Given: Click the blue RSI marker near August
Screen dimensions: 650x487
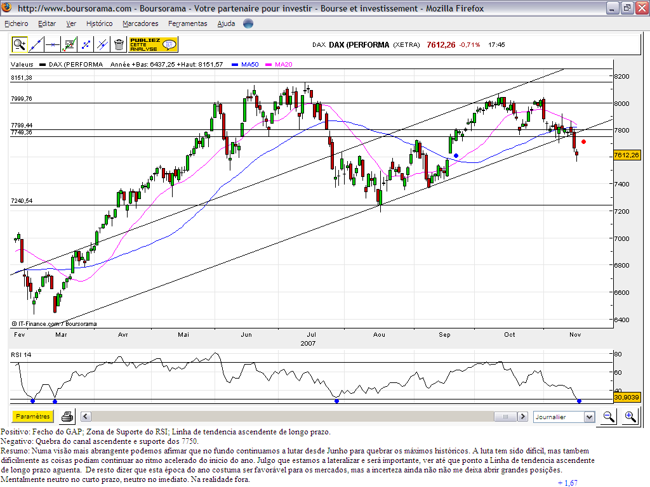Looking at the screenshot, I should click(x=336, y=401).
